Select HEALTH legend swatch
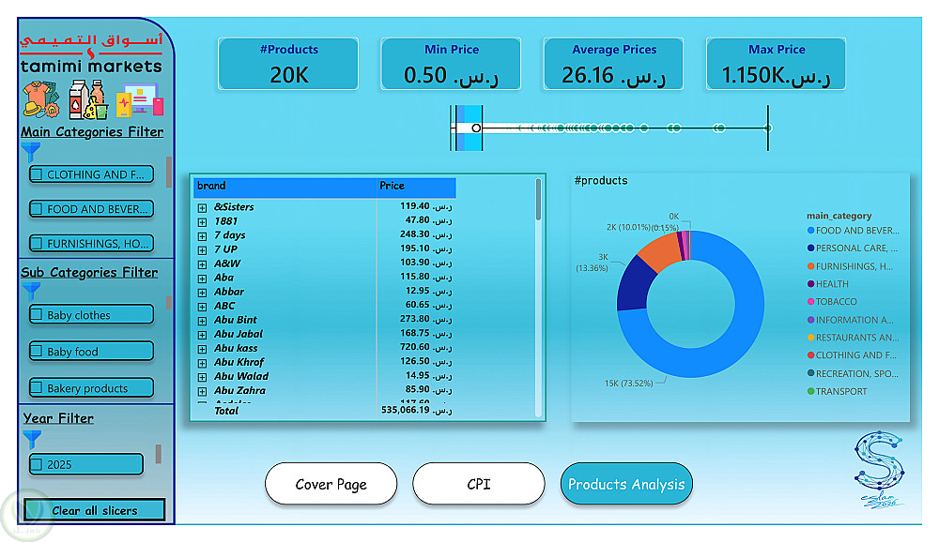The height and width of the screenshot is (542, 939). coord(811,283)
